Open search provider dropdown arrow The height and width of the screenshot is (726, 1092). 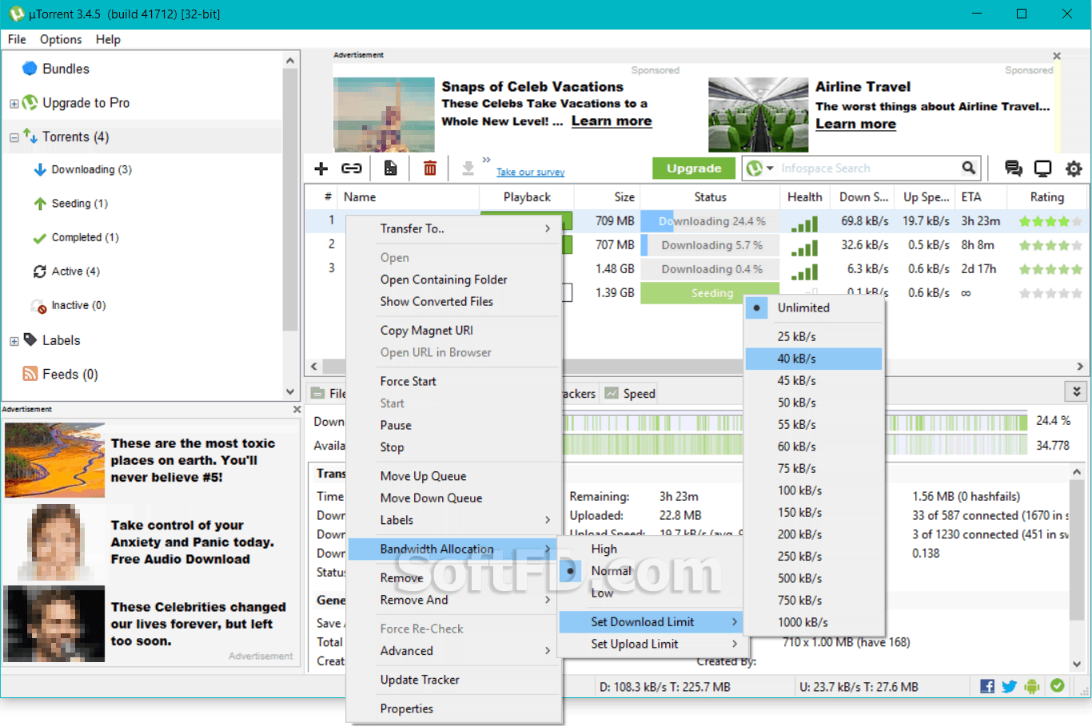[770, 169]
